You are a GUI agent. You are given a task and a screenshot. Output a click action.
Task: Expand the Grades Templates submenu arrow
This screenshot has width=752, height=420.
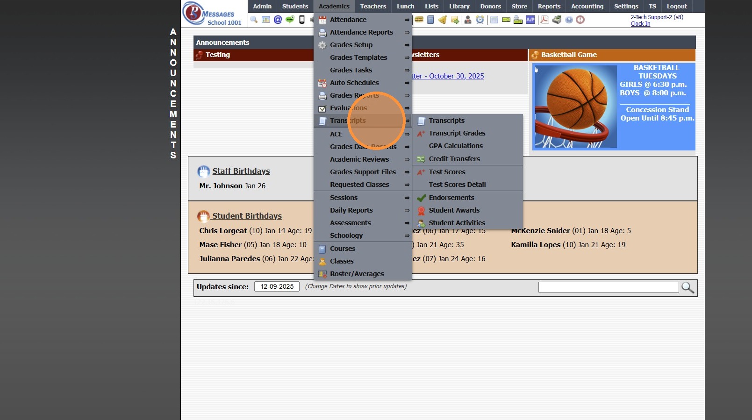pos(407,57)
